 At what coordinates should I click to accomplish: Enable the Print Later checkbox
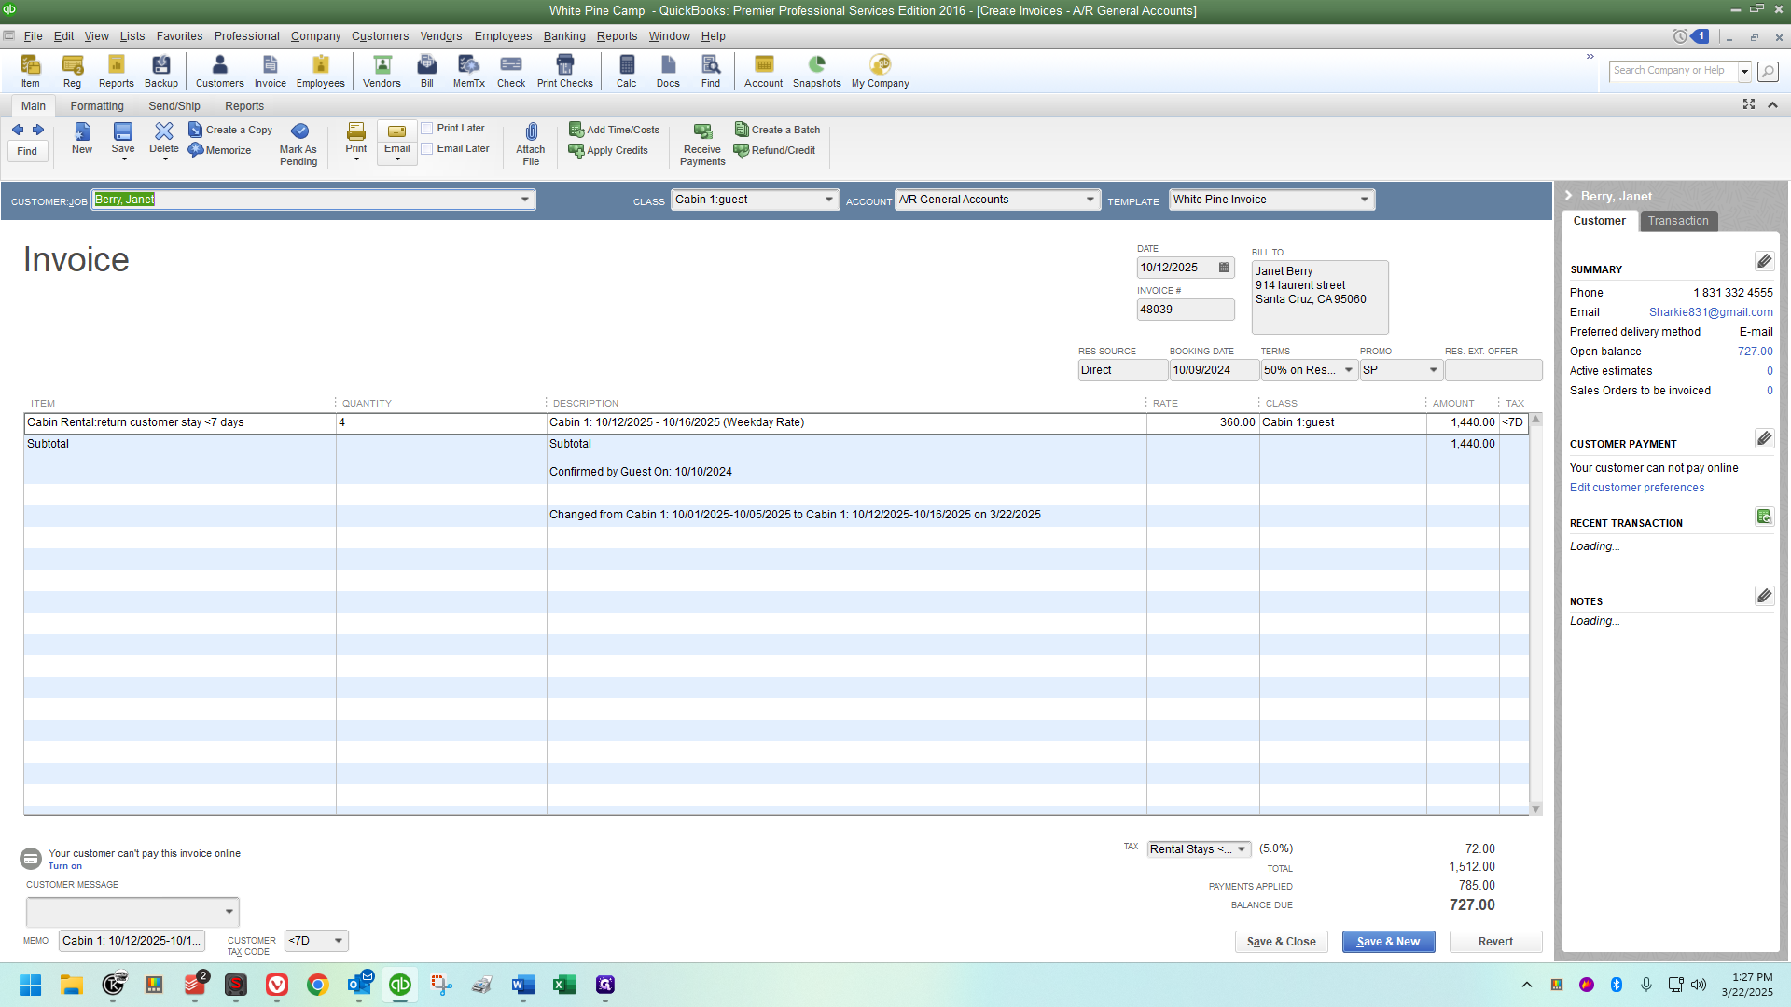427,129
